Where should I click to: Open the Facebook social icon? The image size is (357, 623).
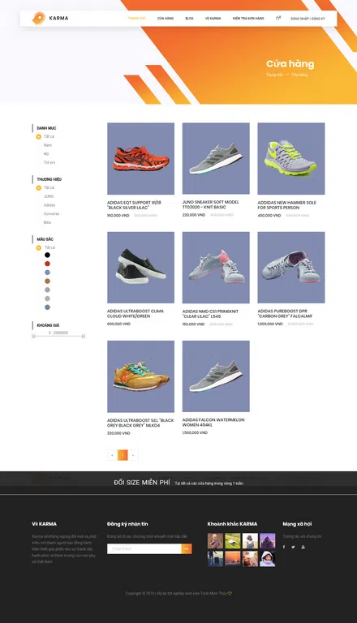284,547
